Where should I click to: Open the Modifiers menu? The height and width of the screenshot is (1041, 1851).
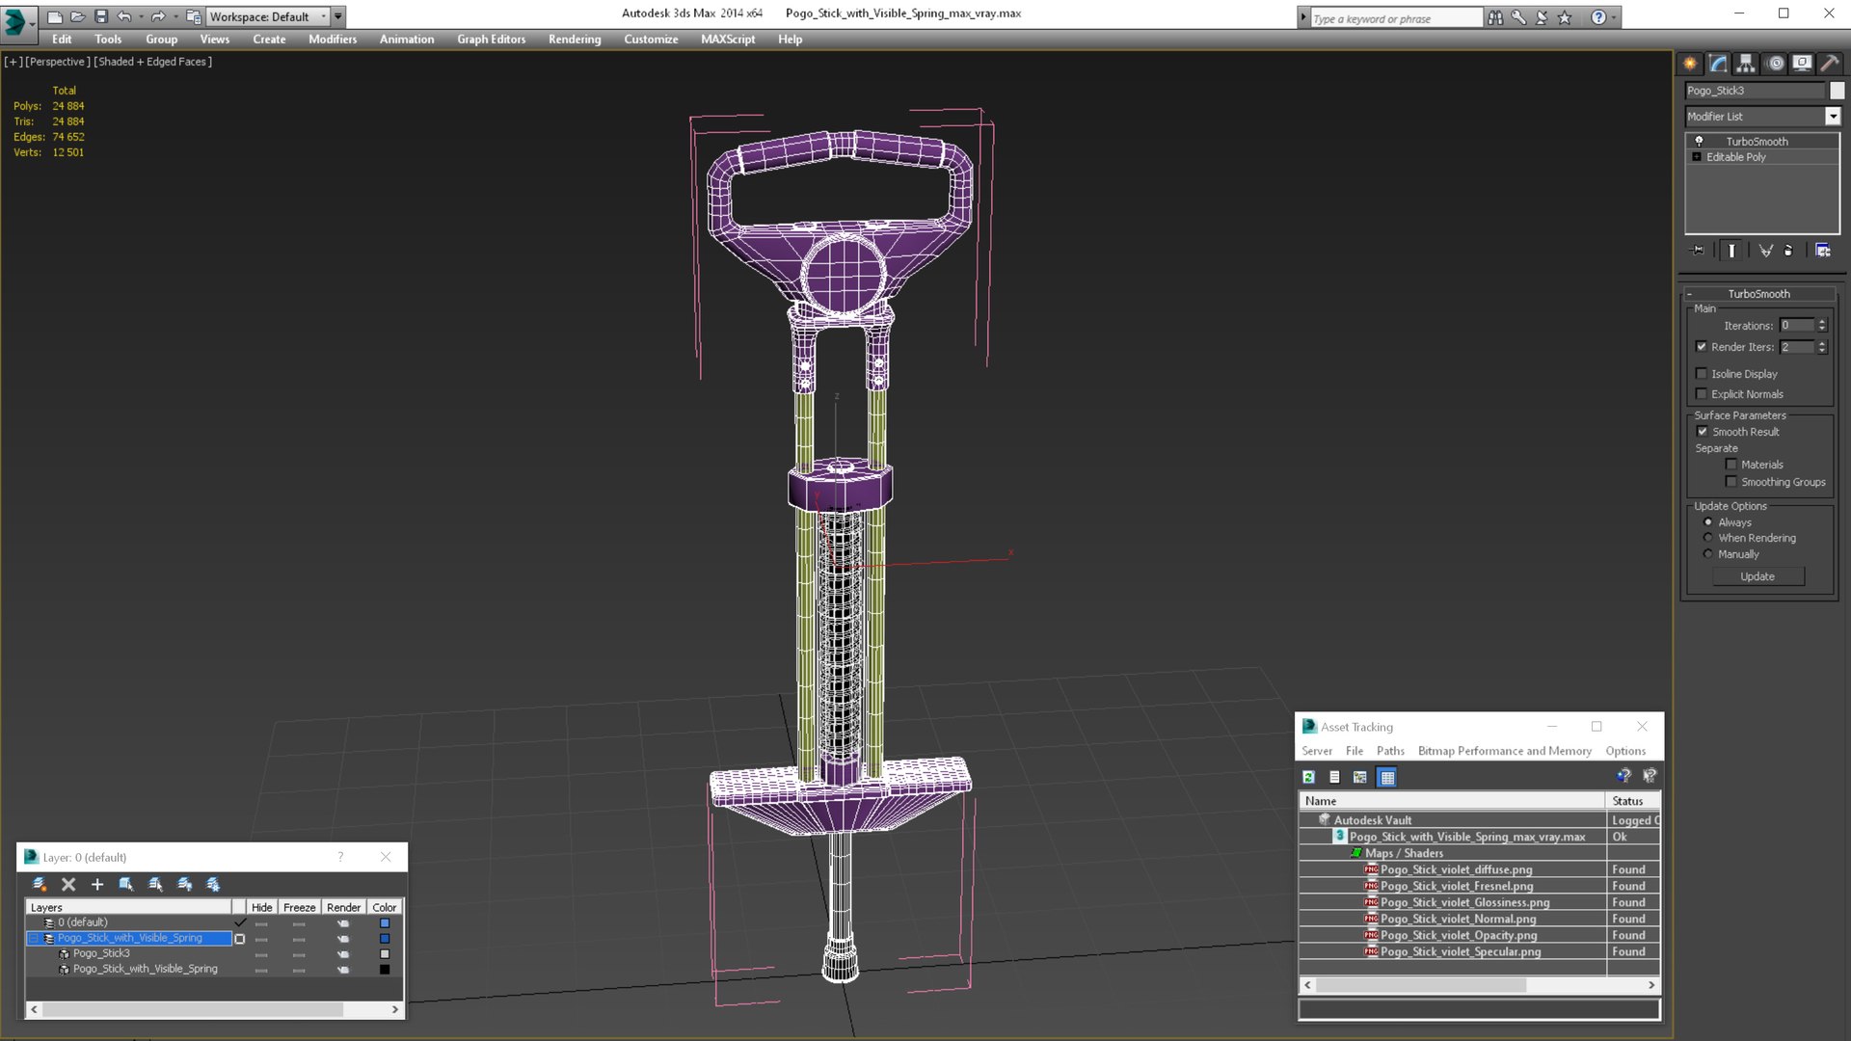333,40
